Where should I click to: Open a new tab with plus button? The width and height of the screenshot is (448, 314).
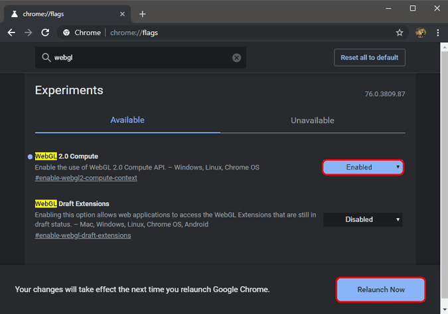pyautogui.click(x=142, y=14)
